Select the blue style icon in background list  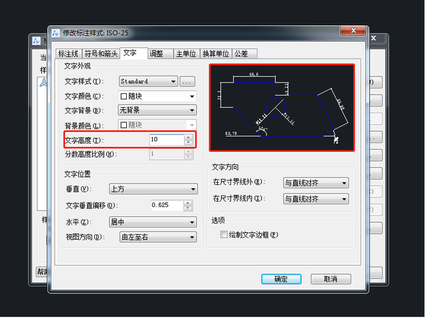pyautogui.click(x=44, y=82)
